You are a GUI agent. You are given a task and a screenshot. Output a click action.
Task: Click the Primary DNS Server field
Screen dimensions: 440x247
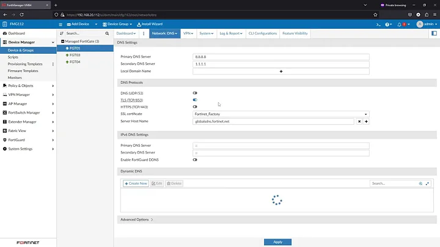click(281, 57)
